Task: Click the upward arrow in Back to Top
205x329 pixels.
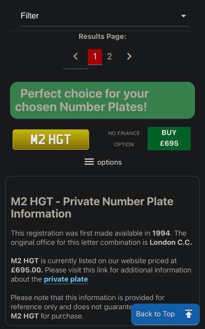Action: coord(189,314)
